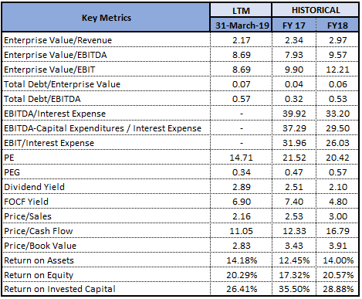
Task: Select EBITDA/Interest Expense value 39.92
Action: point(294,114)
